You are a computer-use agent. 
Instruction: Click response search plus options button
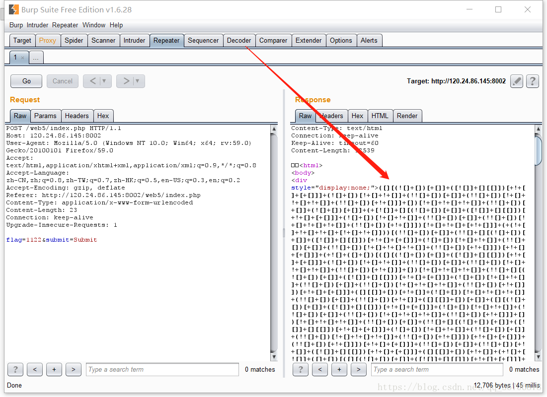[x=339, y=370]
